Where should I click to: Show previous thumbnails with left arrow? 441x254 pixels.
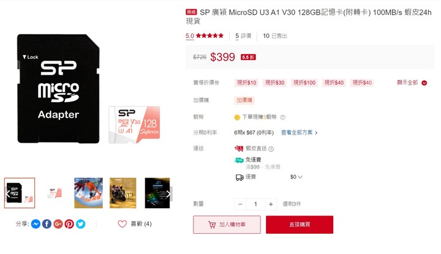(7, 193)
